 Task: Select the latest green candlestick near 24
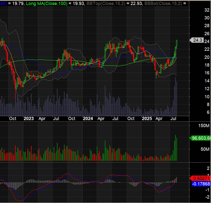click(177, 43)
